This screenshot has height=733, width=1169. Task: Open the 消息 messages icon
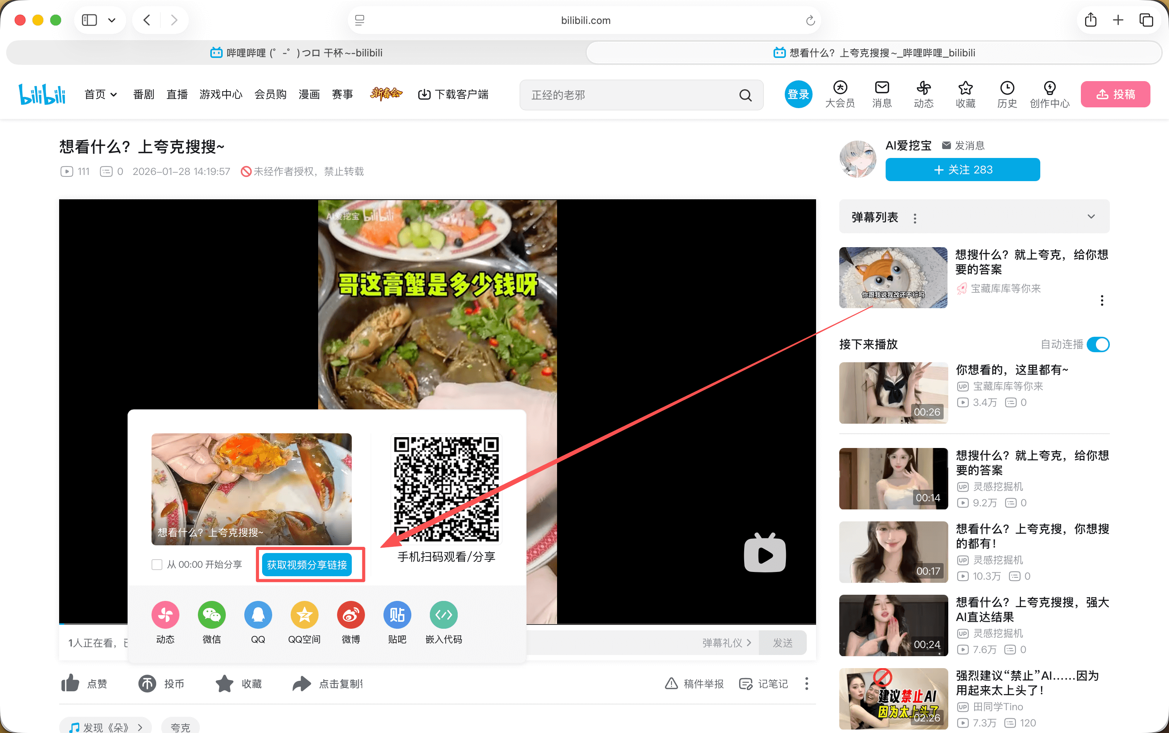pyautogui.click(x=881, y=94)
